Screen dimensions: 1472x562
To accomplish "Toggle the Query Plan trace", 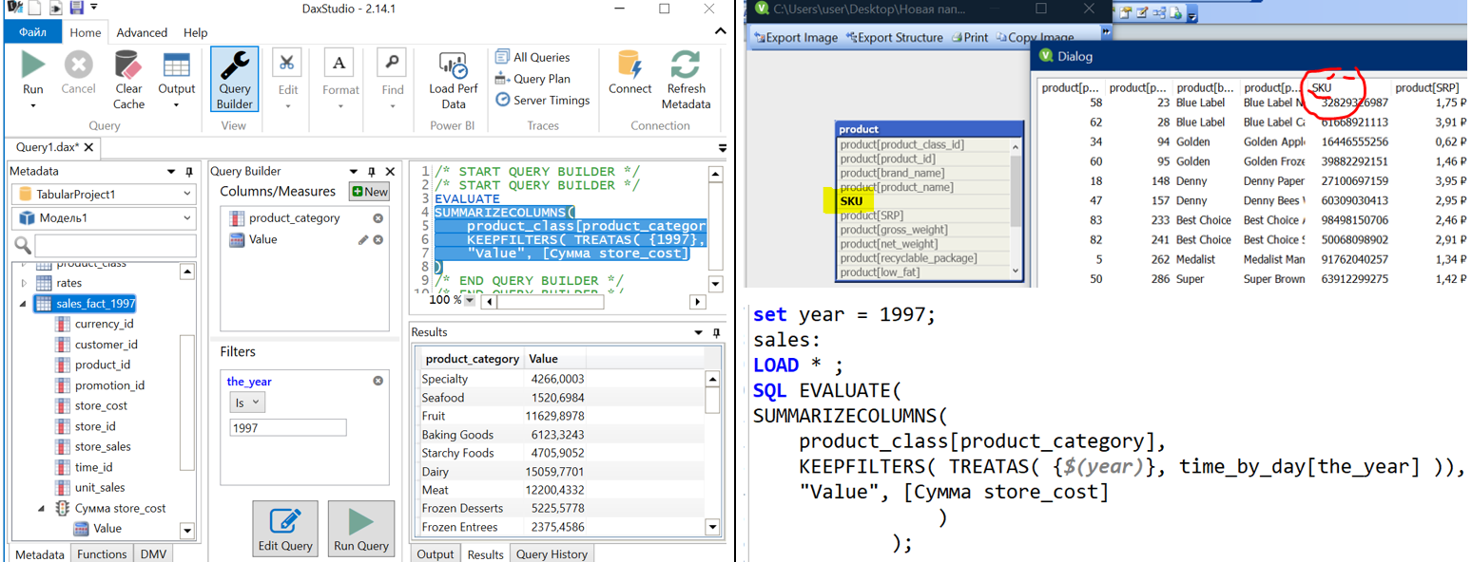I will tap(533, 79).
